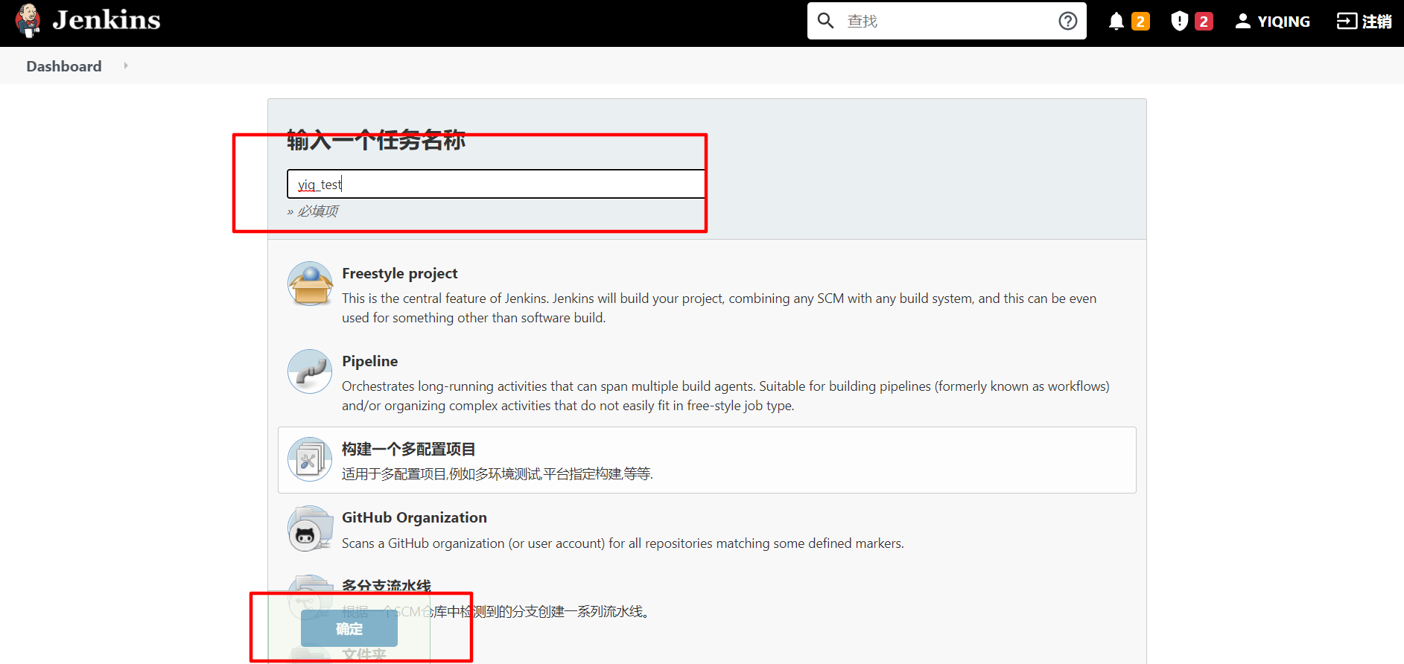This screenshot has width=1404, height=664.
Task: Click the logout arrow icon
Action: click(x=1347, y=21)
